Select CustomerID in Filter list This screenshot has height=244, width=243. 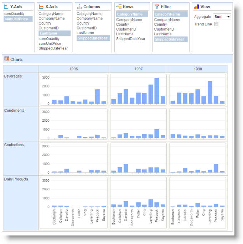(x=164, y=29)
